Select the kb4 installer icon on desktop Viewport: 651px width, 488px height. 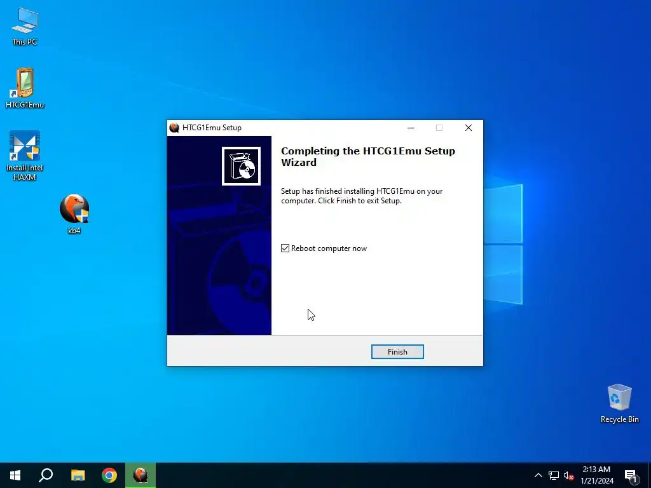(74, 213)
